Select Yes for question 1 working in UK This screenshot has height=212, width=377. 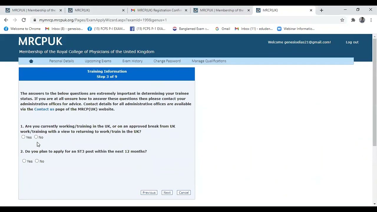[x=23, y=137]
